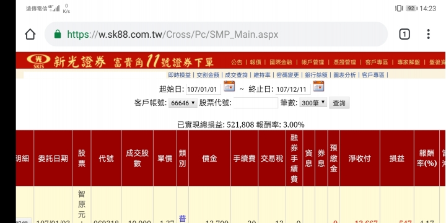This screenshot has width=446, height=223.
Task: Open the browser tab switcher
Action: click(404, 35)
